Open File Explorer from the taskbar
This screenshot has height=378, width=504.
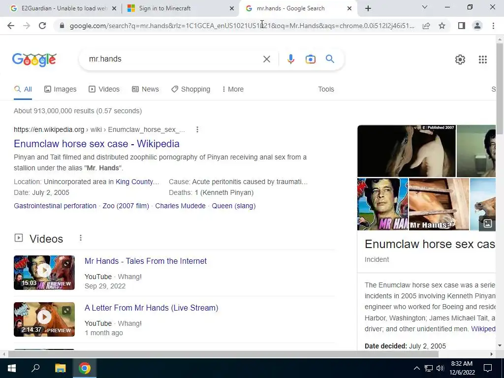pos(60,368)
